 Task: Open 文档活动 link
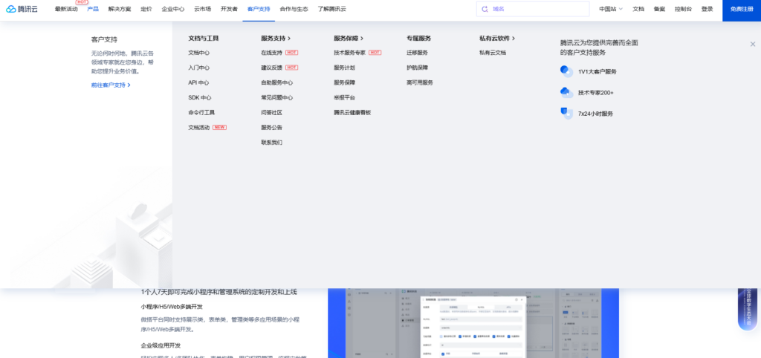pyautogui.click(x=199, y=128)
